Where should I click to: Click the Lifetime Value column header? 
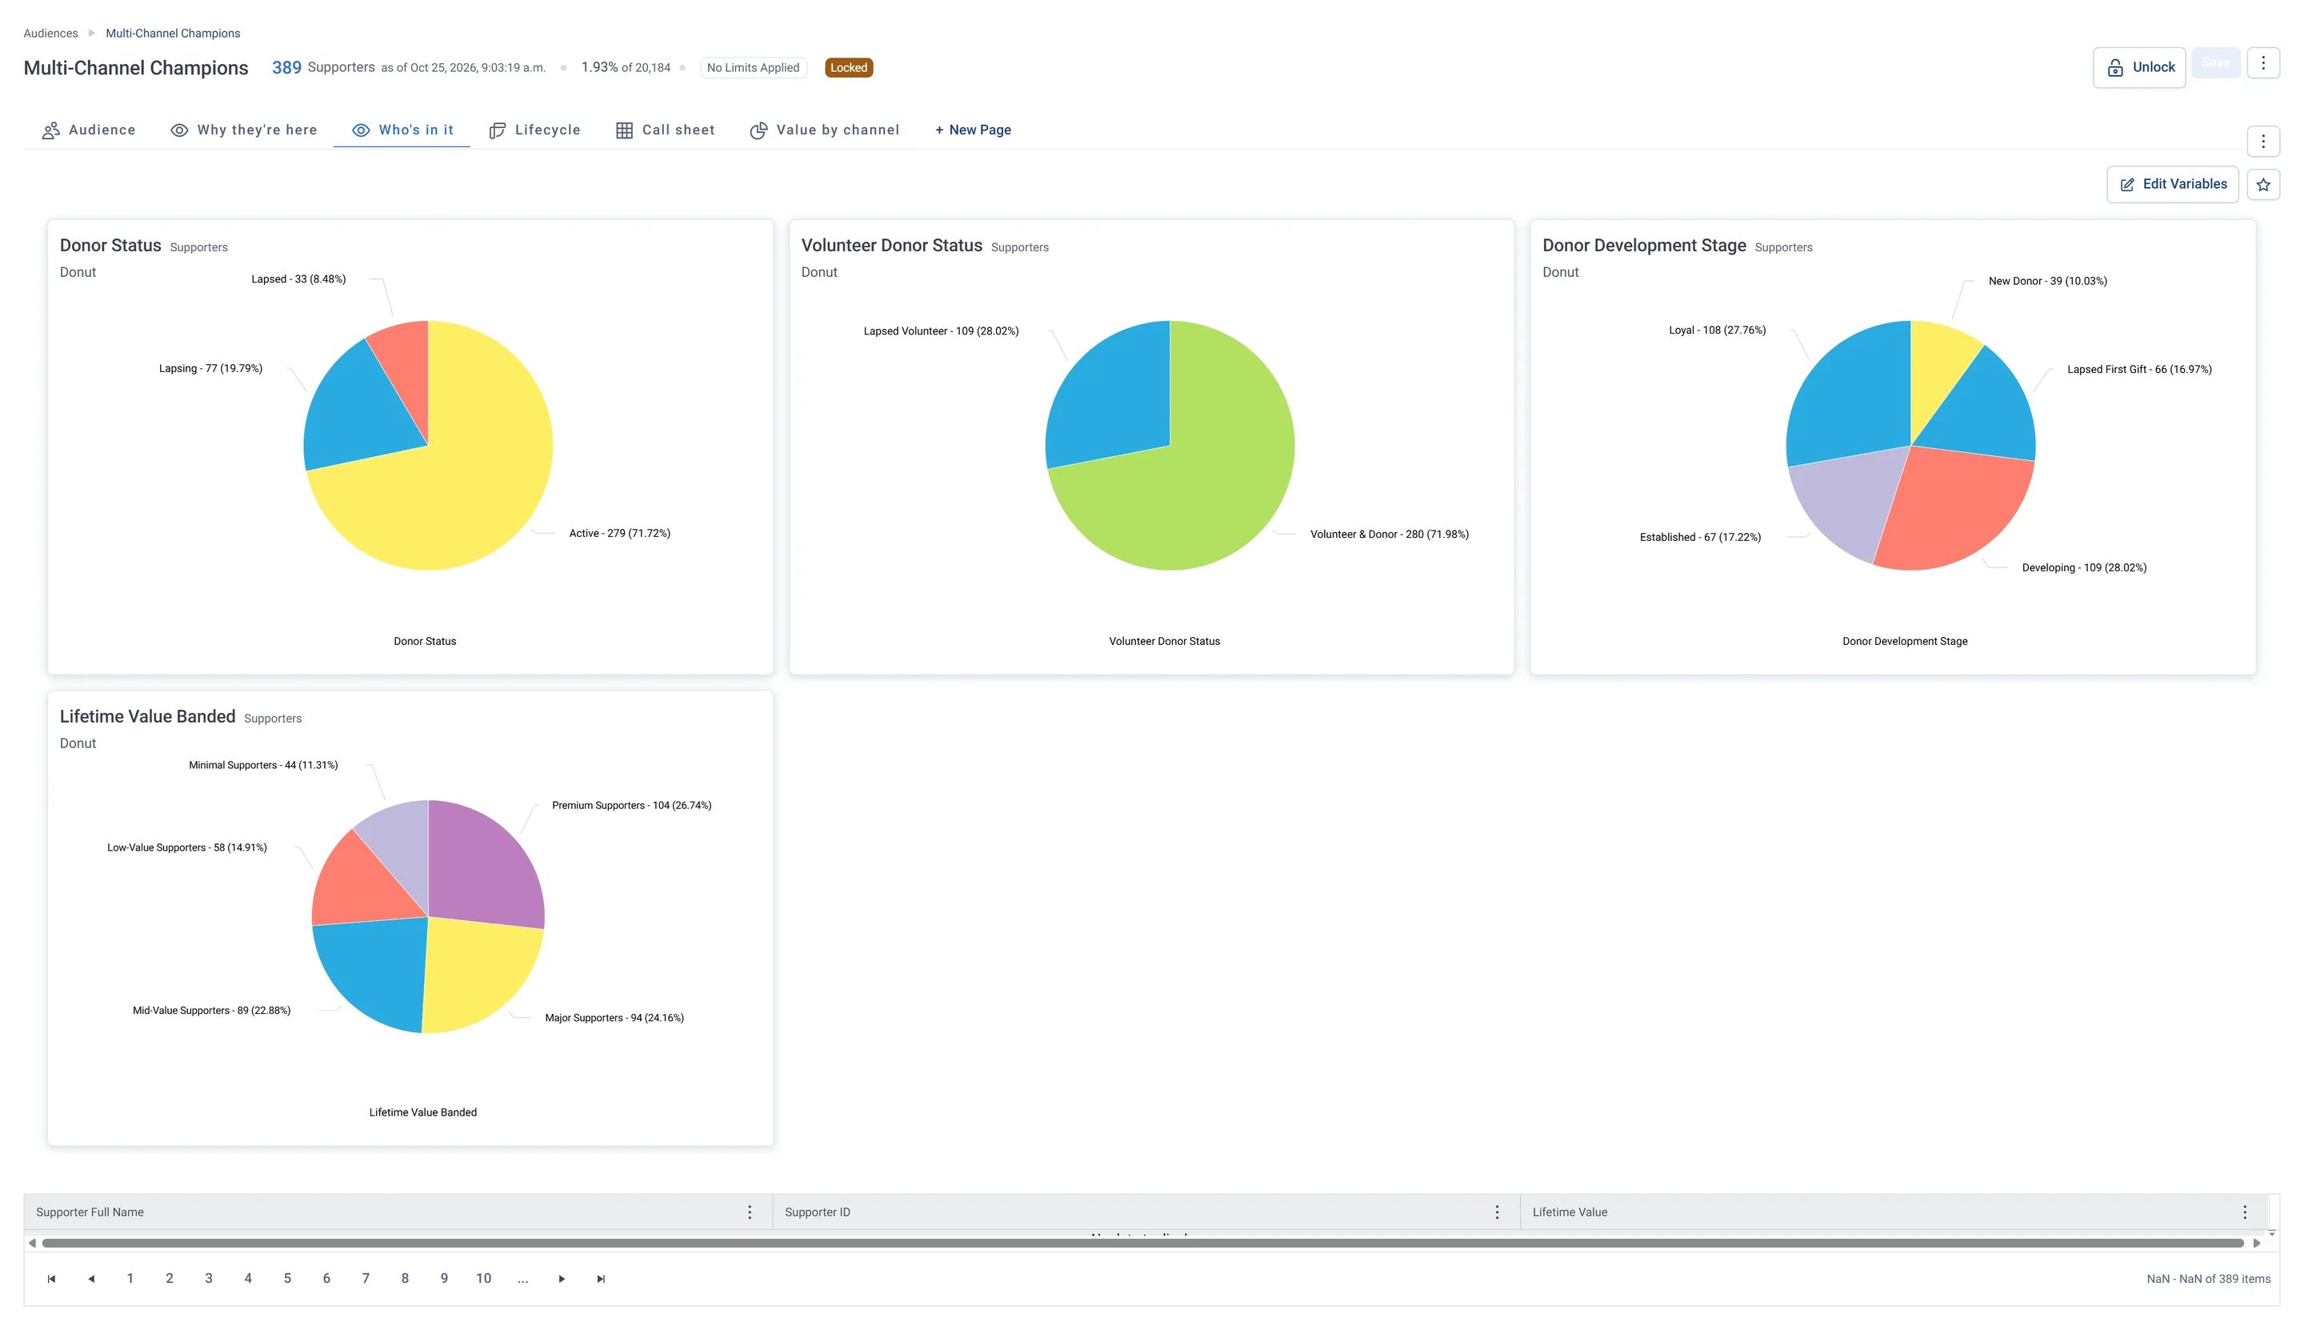[x=1892, y=1212]
